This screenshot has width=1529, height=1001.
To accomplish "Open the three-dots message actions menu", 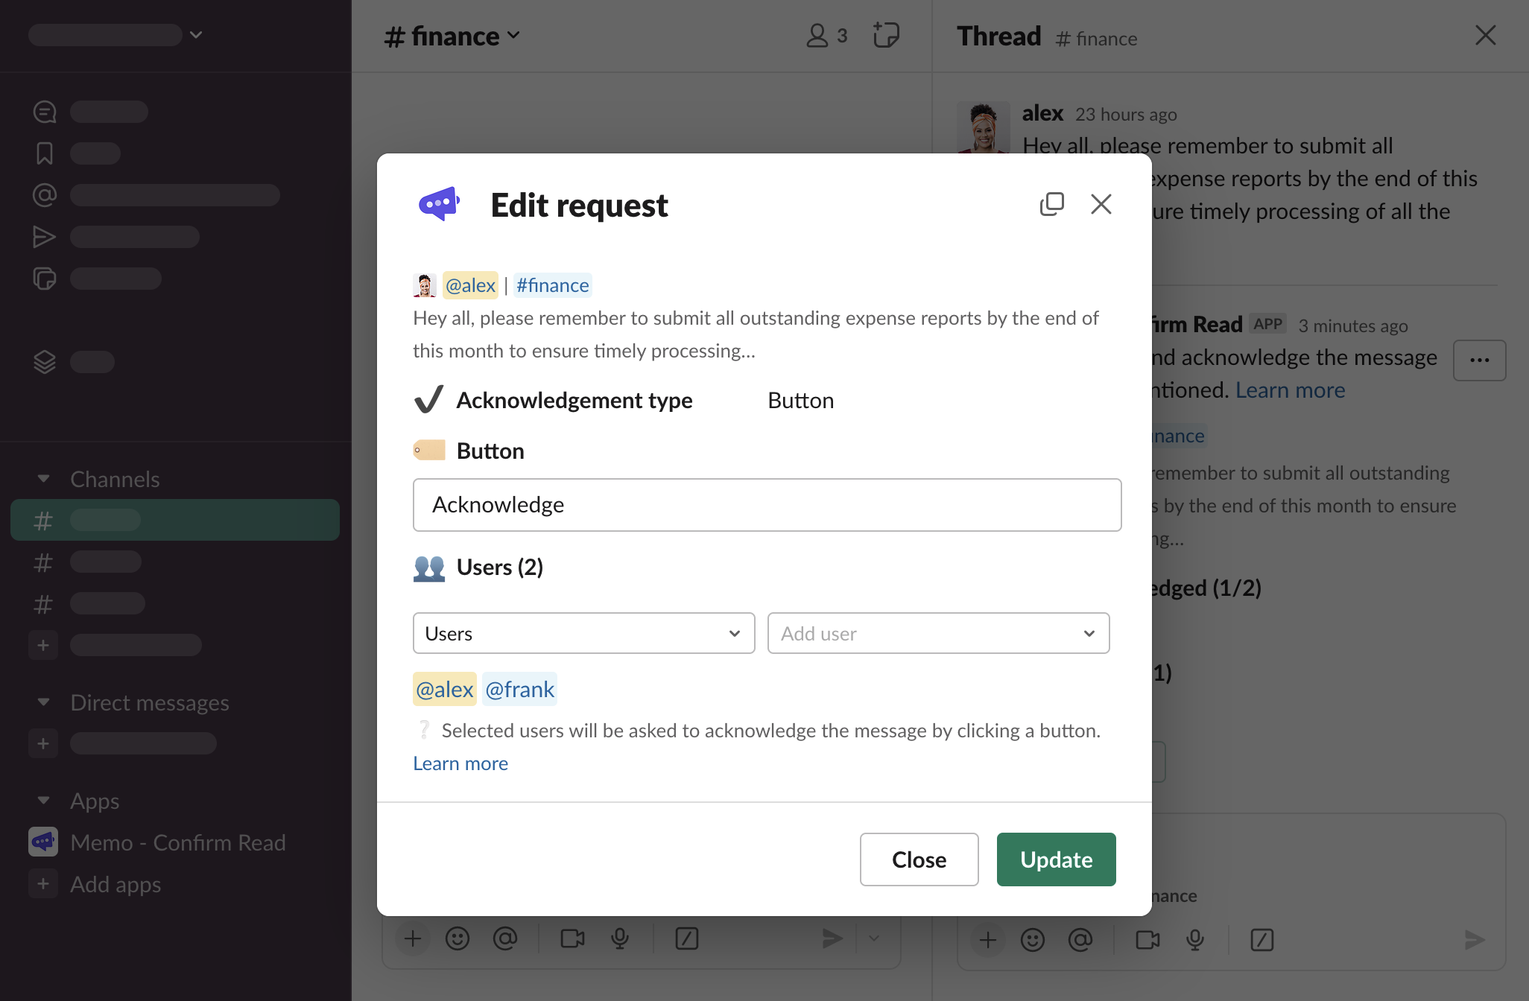I will click(x=1479, y=360).
